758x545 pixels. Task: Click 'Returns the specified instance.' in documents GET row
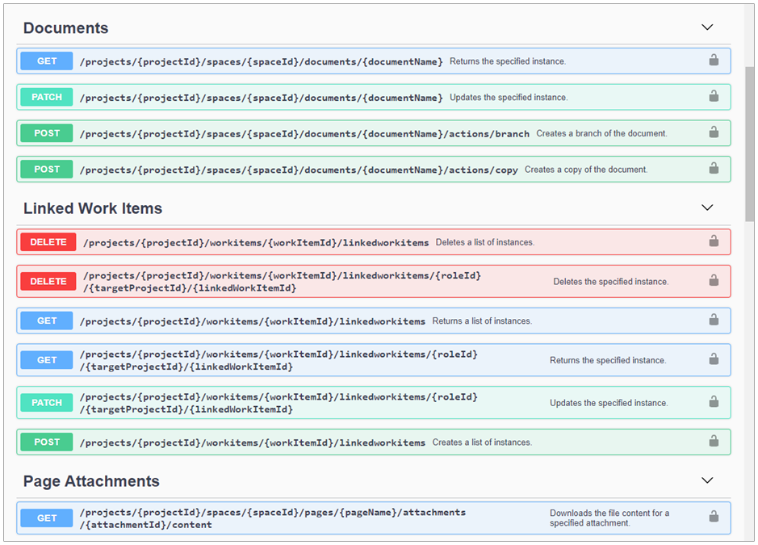(x=508, y=61)
